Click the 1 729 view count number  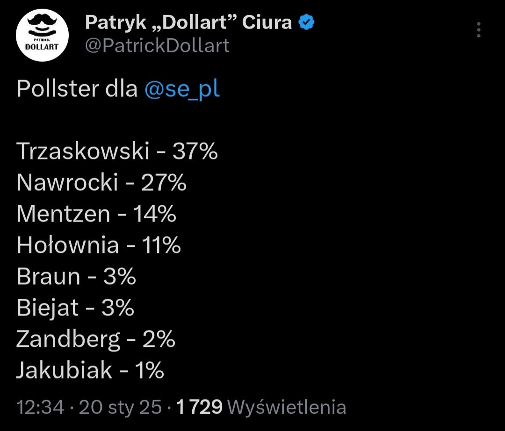(199, 407)
